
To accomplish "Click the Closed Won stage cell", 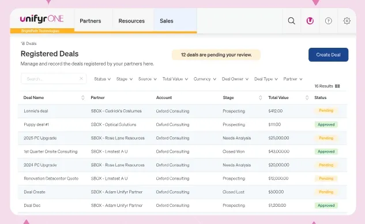I will click(234, 151).
